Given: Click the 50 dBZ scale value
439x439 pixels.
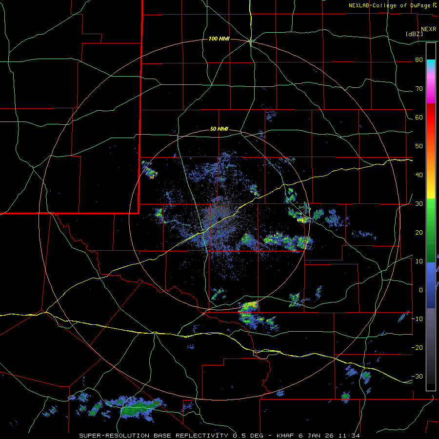Looking at the screenshot, I should point(419,146).
